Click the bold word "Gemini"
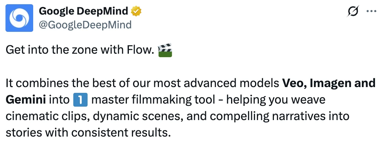The image size is (385, 145). click(x=25, y=100)
